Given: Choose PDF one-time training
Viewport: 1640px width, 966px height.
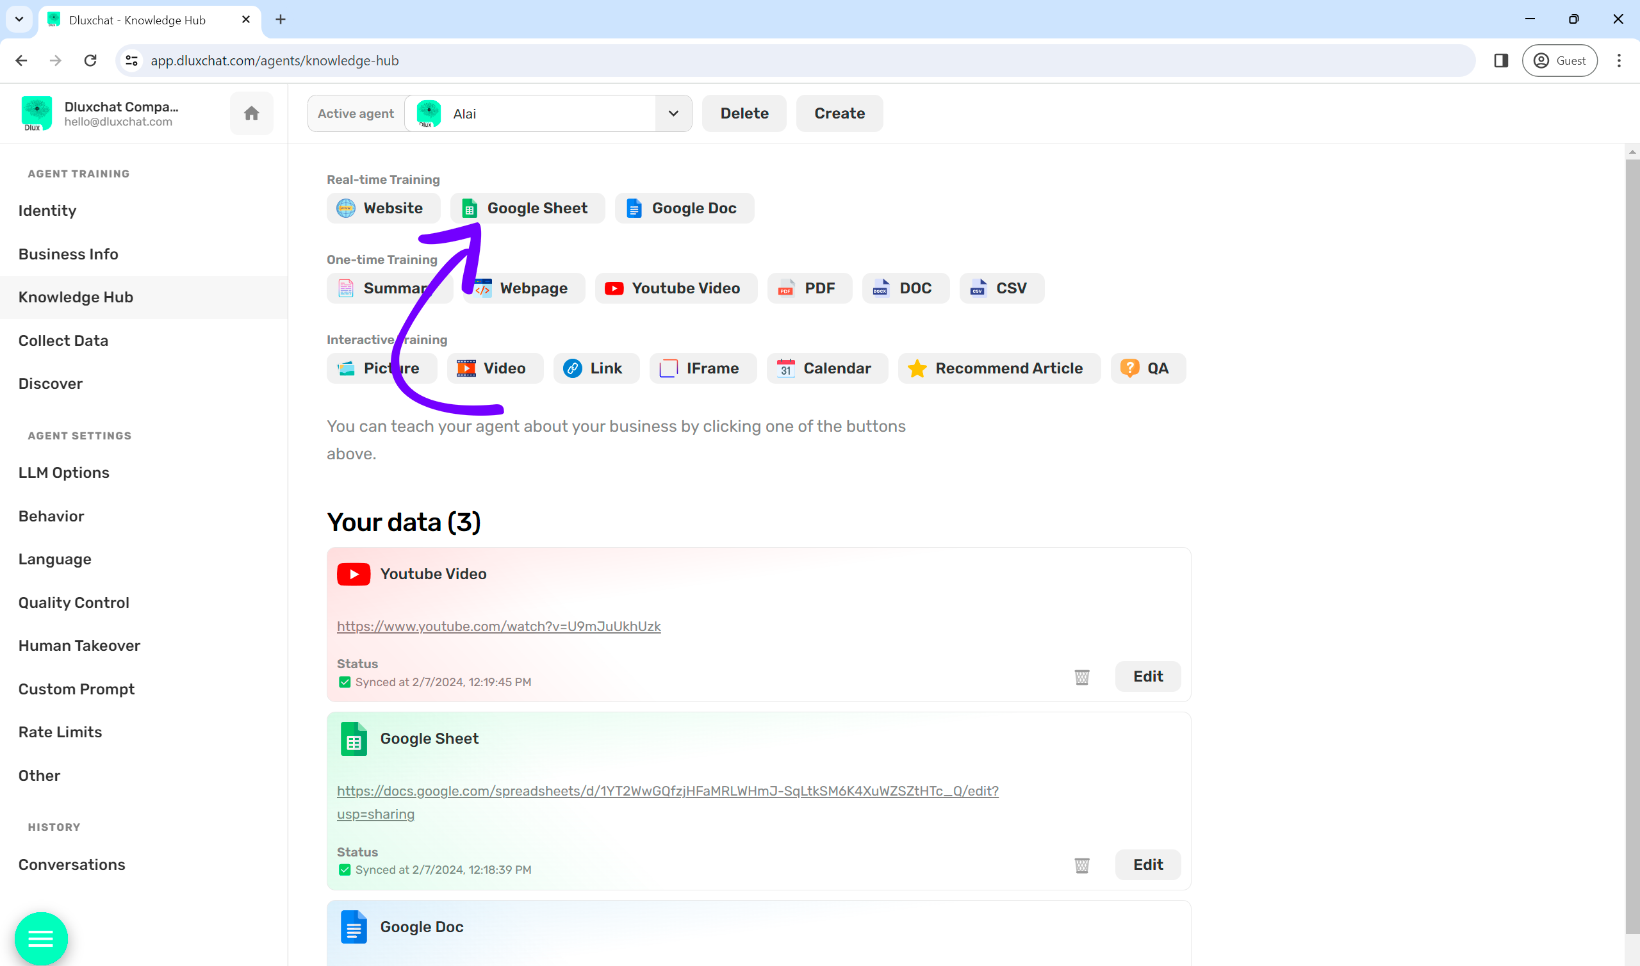Looking at the screenshot, I should [809, 288].
